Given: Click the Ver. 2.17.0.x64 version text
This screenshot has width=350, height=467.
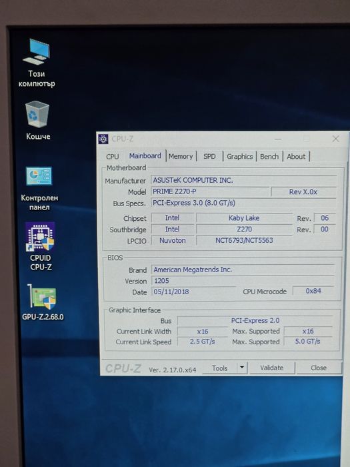Looking at the screenshot, I should [x=173, y=370].
